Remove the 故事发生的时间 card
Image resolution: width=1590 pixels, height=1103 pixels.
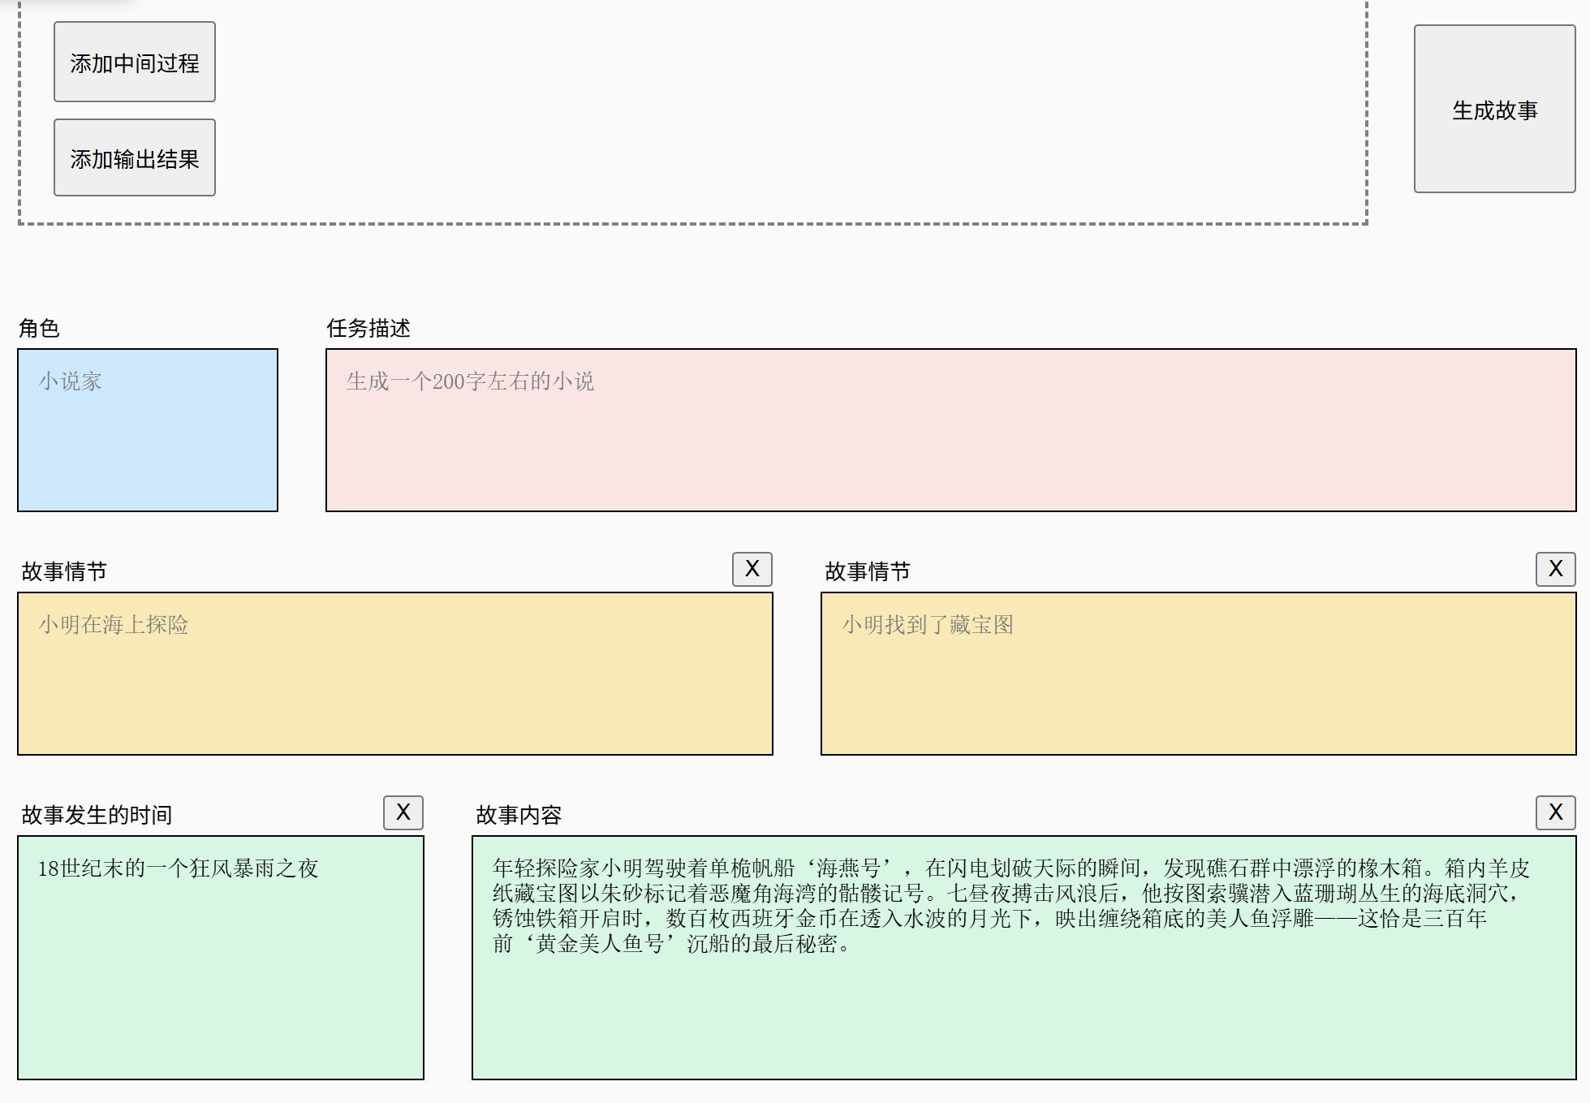[x=403, y=812]
